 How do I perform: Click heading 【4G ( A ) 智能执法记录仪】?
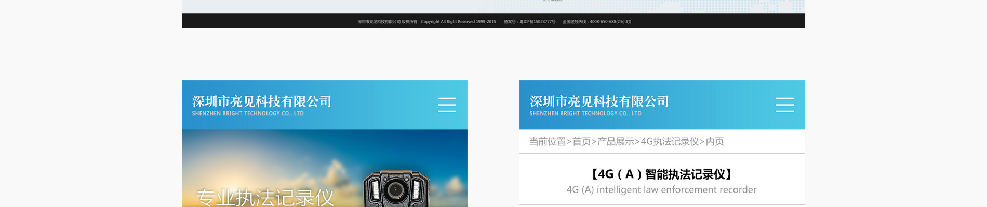tap(662, 174)
